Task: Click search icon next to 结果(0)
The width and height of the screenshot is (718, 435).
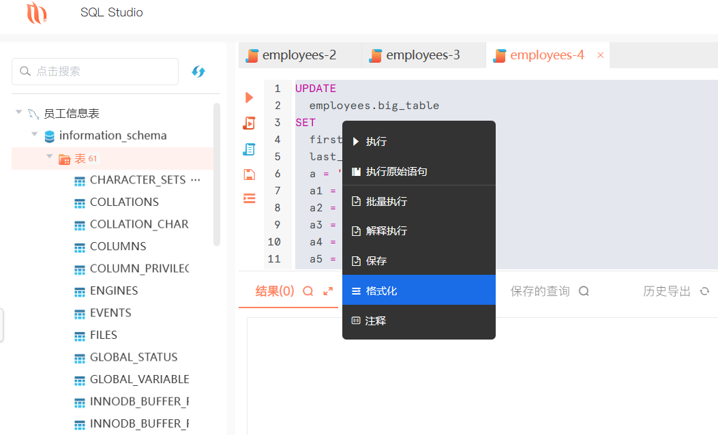Action: pos(308,291)
